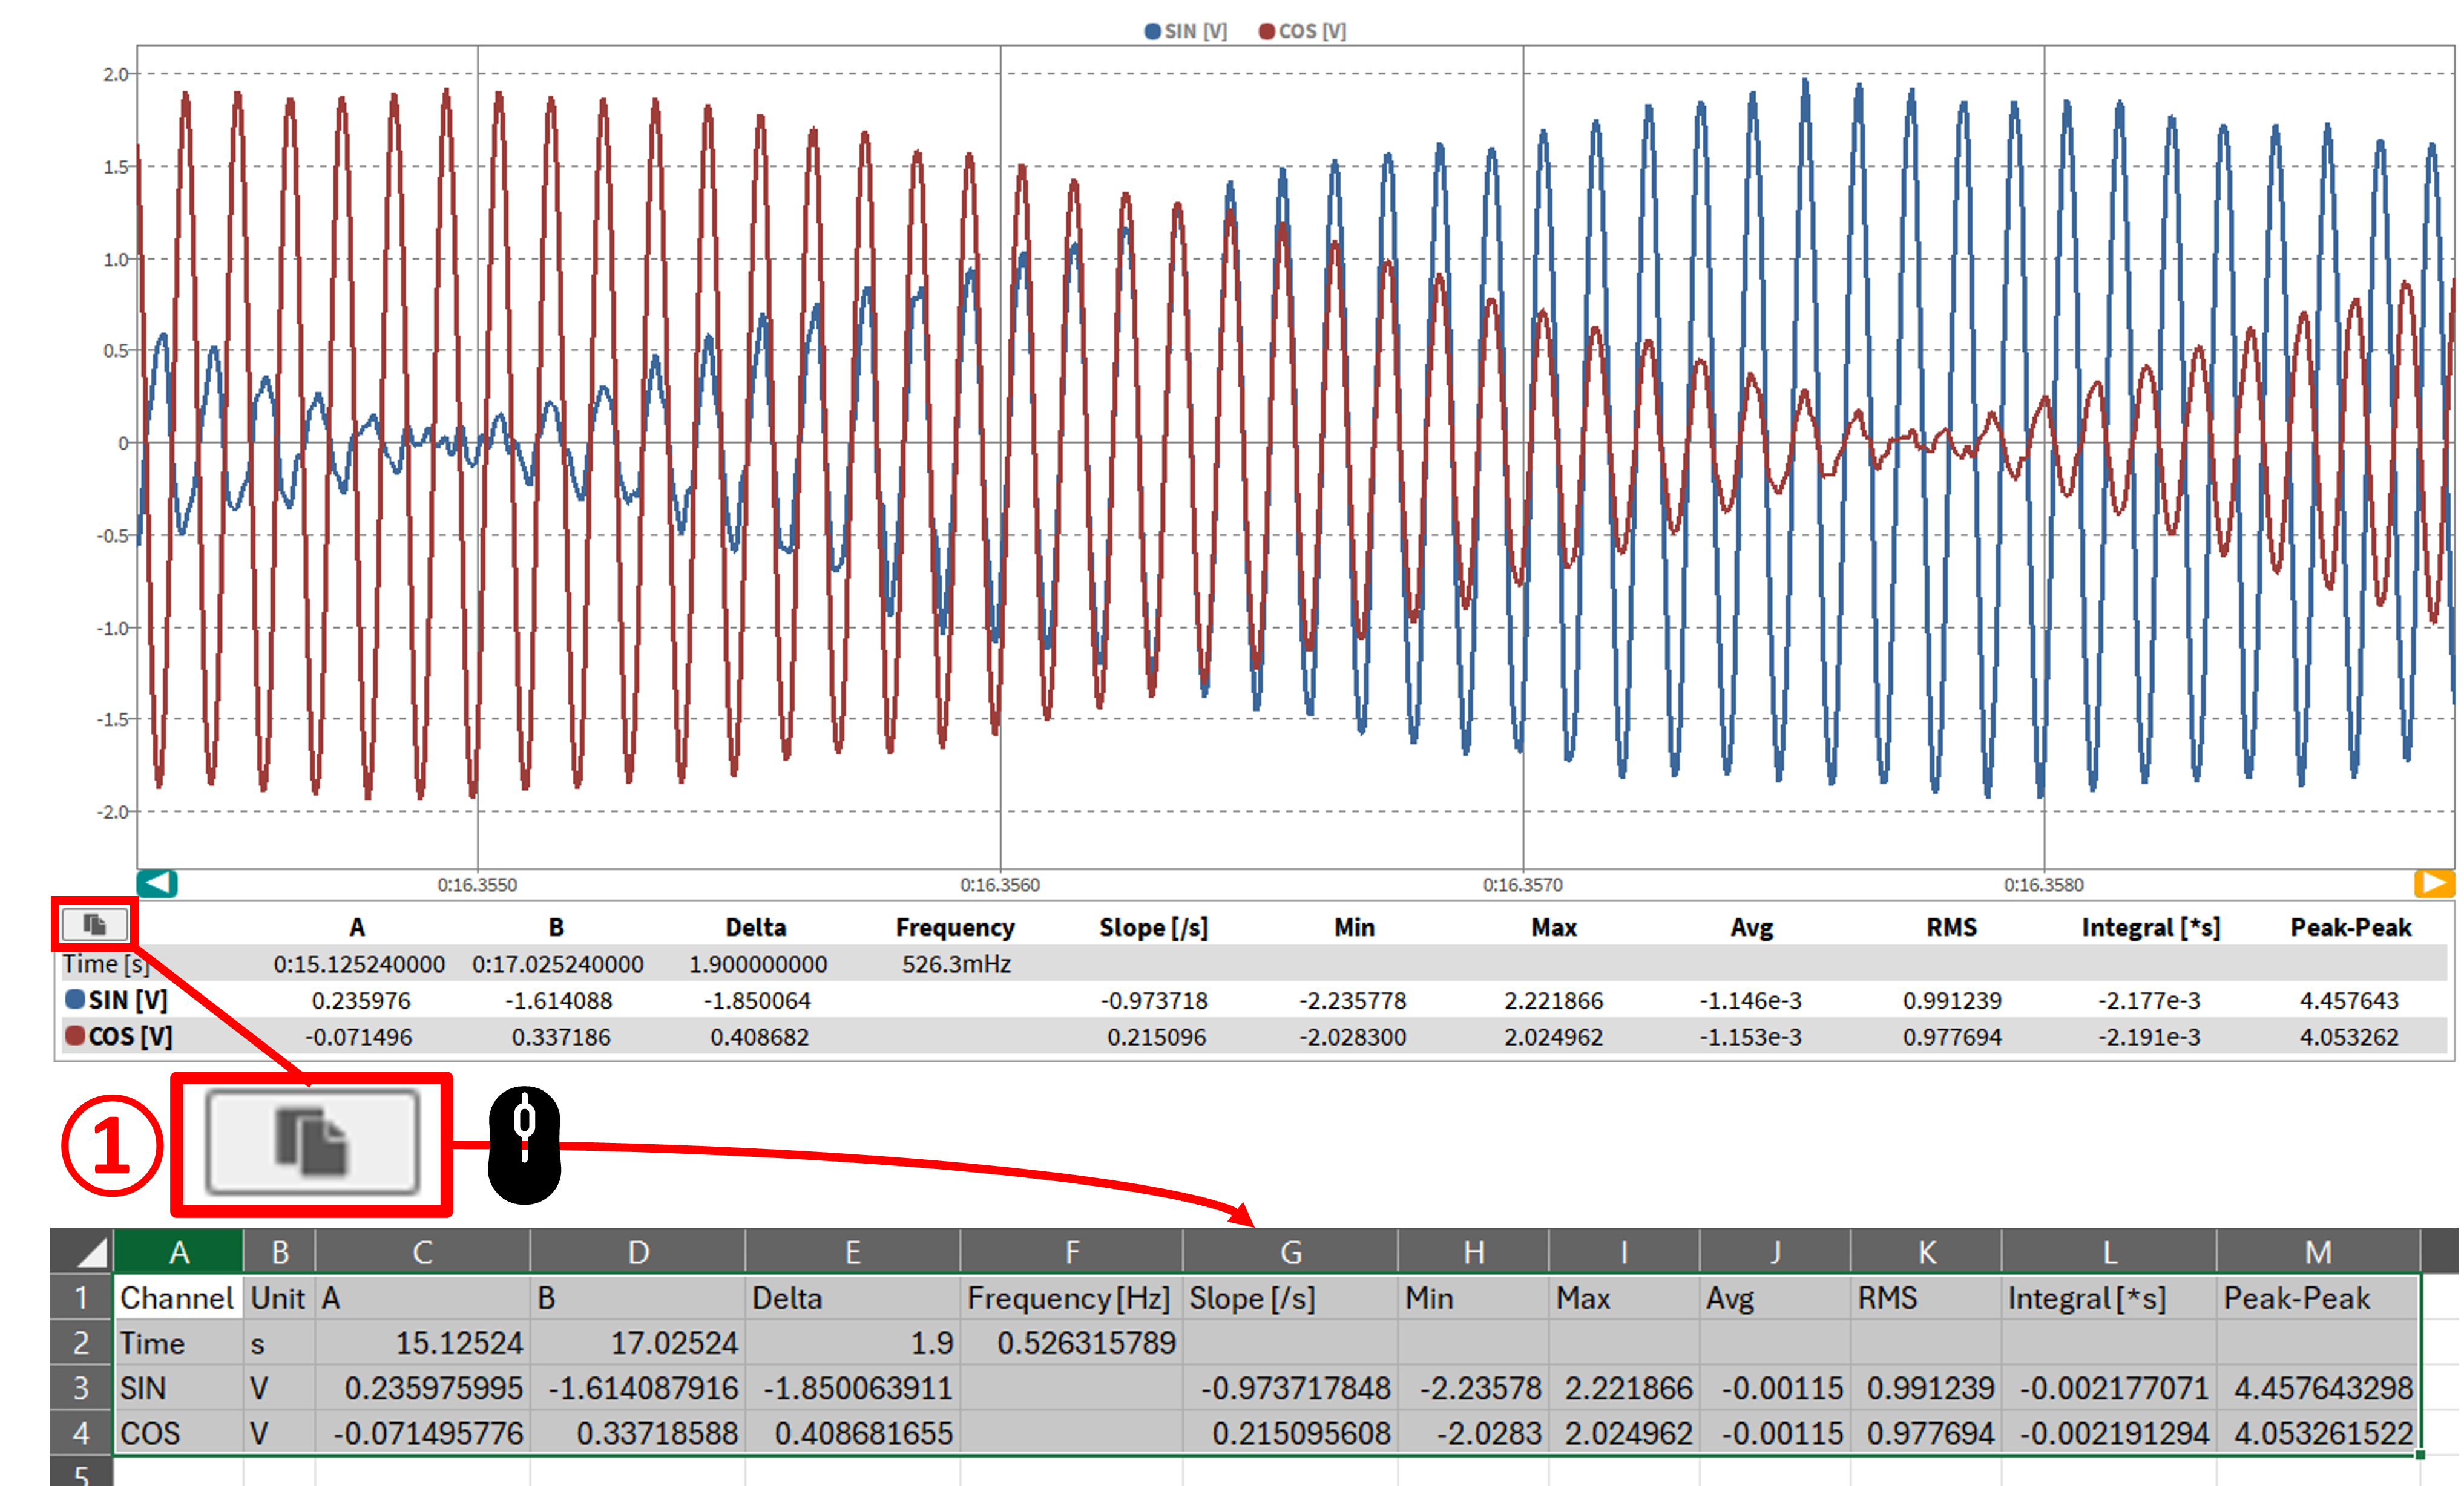The width and height of the screenshot is (2464, 1486).
Task: Click the blue SIN dot in statistics table
Action: pyautogui.click(x=75, y=998)
